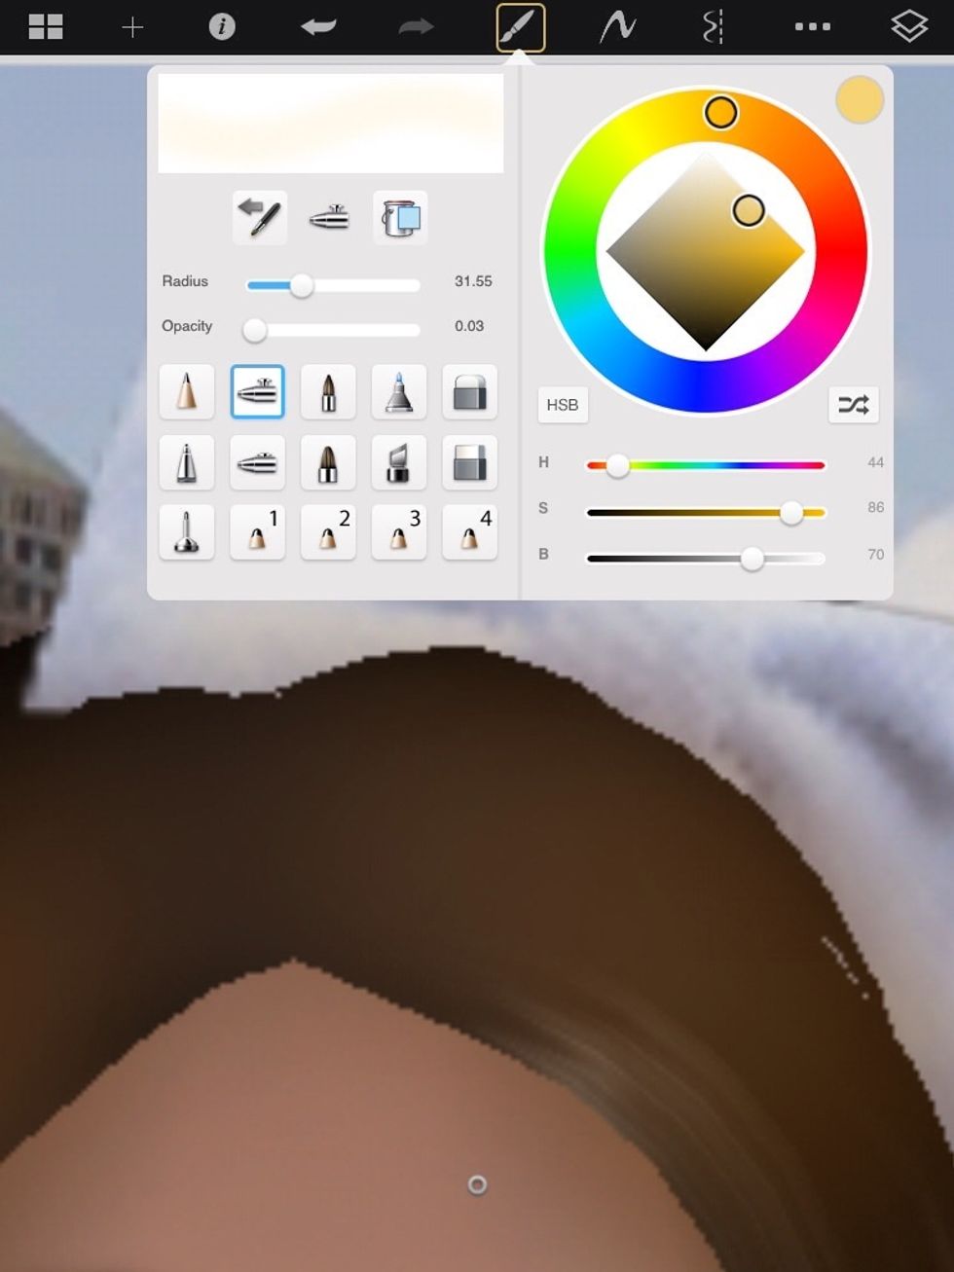Click the plus icon to add new
The image size is (954, 1272).
(132, 27)
